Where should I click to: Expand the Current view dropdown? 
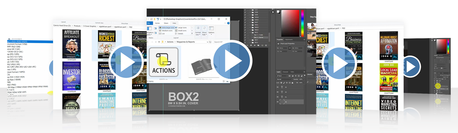click(198, 33)
